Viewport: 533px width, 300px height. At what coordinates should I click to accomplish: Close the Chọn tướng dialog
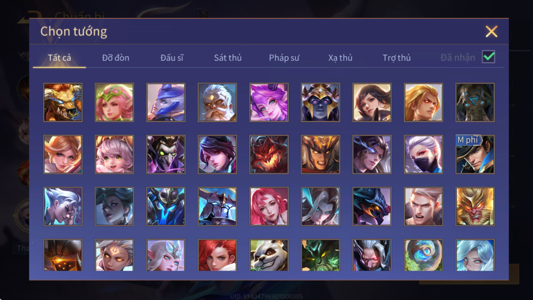click(491, 31)
